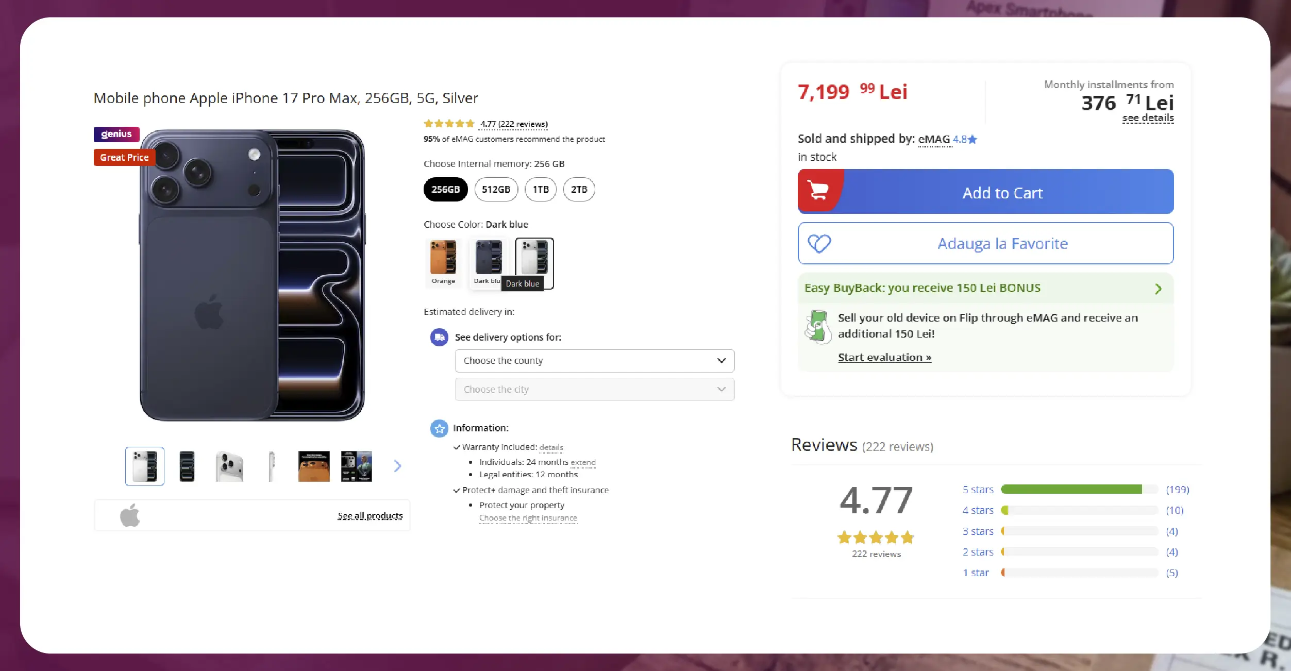Click the genius badge on product image
This screenshot has height=671, width=1291.
[x=116, y=134]
